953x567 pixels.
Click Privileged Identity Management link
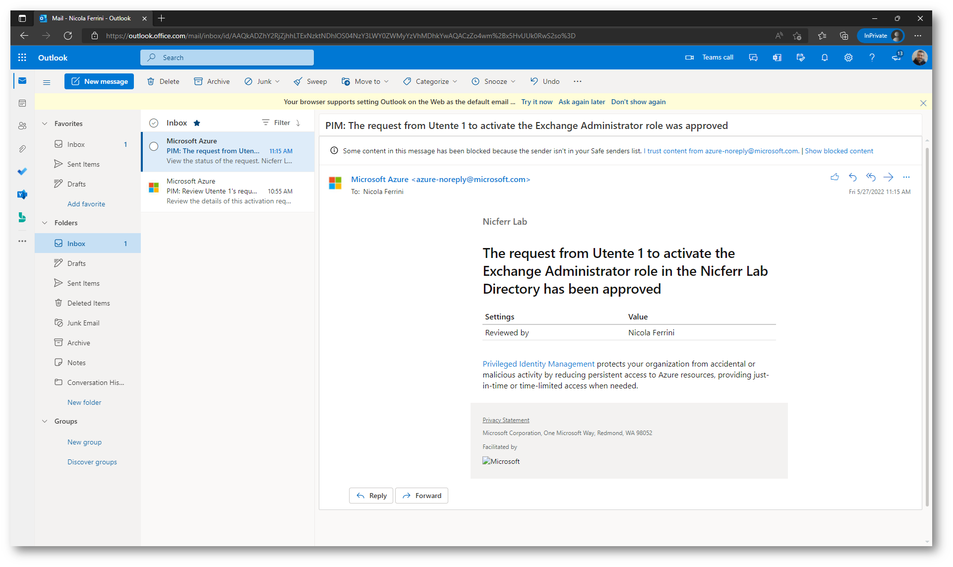[538, 364]
